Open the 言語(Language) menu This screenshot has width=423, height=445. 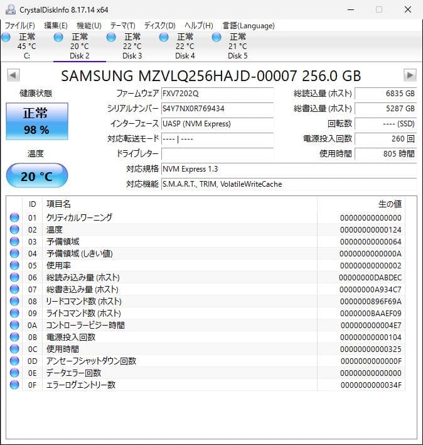[x=249, y=26]
